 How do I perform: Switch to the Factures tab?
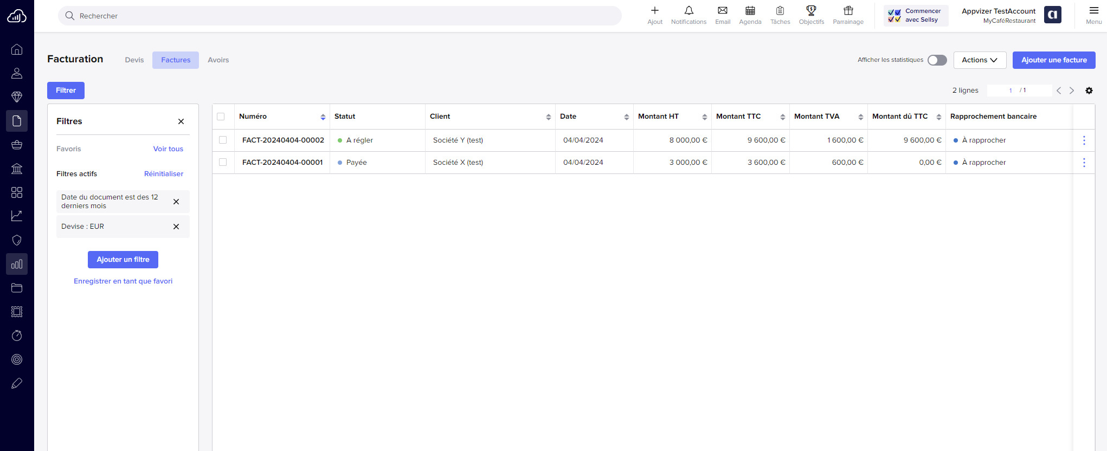click(176, 60)
